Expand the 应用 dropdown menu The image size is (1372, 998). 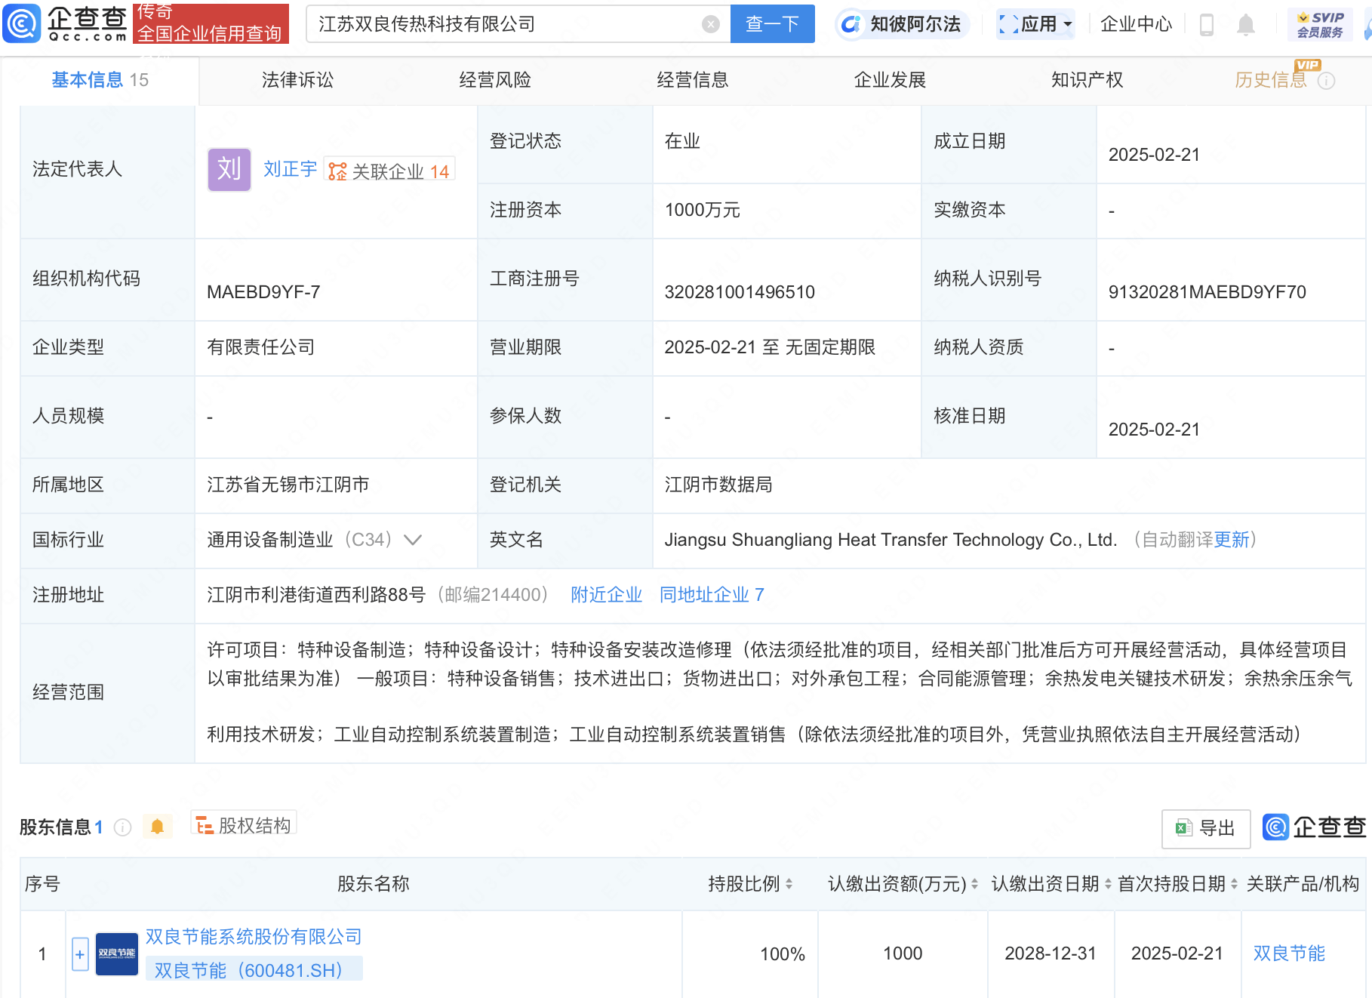coord(1035,24)
